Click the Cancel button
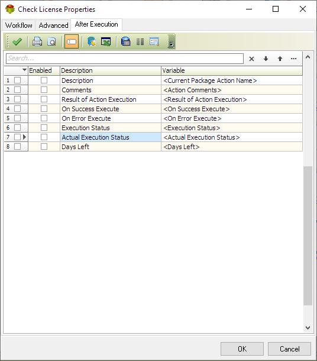 pos(289,349)
